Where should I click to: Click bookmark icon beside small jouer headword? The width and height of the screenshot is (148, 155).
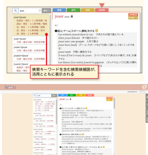pyautogui.click(x=70, y=99)
